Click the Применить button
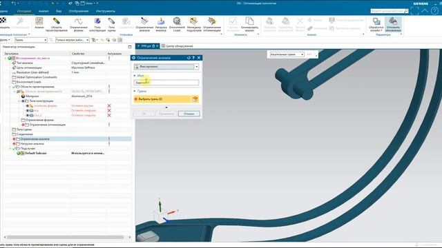This screenshot has height=248, width=442. click(x=166, y=114)
